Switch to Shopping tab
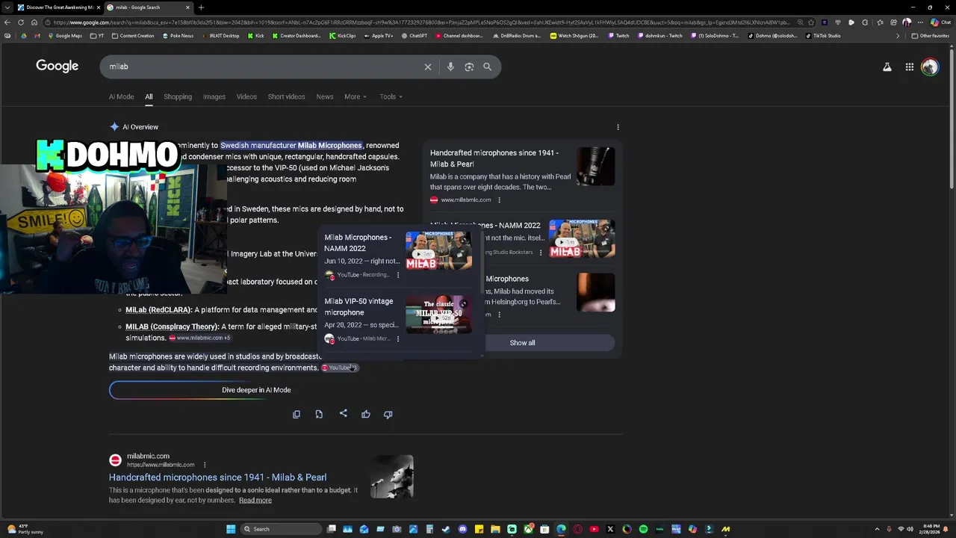 tap(178, 96)
